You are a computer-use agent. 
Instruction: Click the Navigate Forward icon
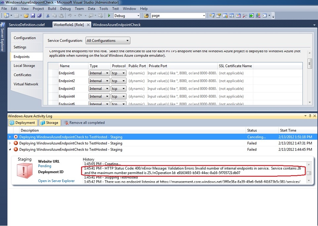pyautogui.click(x=100, y=16)
